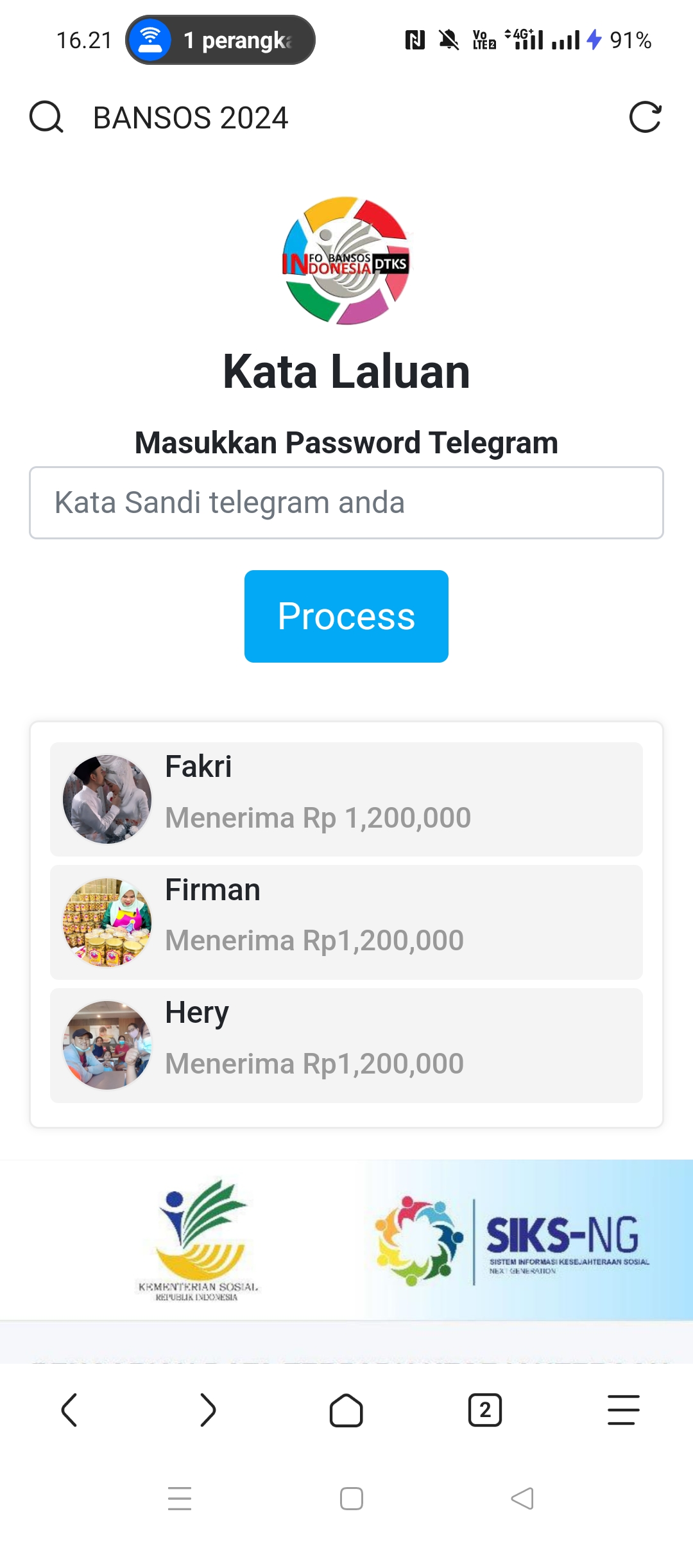Tap the browser forward arrow
693x1541 pixels.
click(x=208, y=1411)
